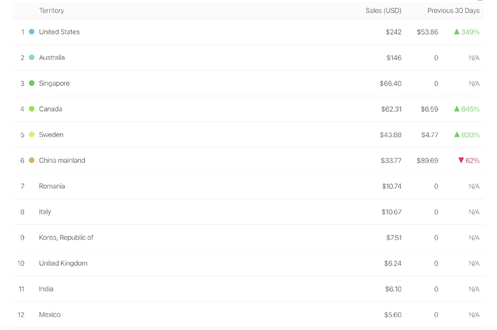
Task: Click the green up arrow for Canada
Action: (x=457, y=109)
